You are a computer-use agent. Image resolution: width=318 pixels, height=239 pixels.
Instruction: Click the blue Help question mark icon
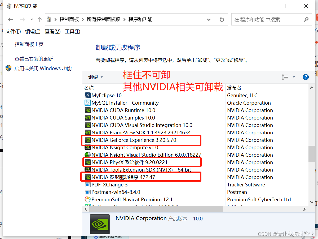point(306,77)
